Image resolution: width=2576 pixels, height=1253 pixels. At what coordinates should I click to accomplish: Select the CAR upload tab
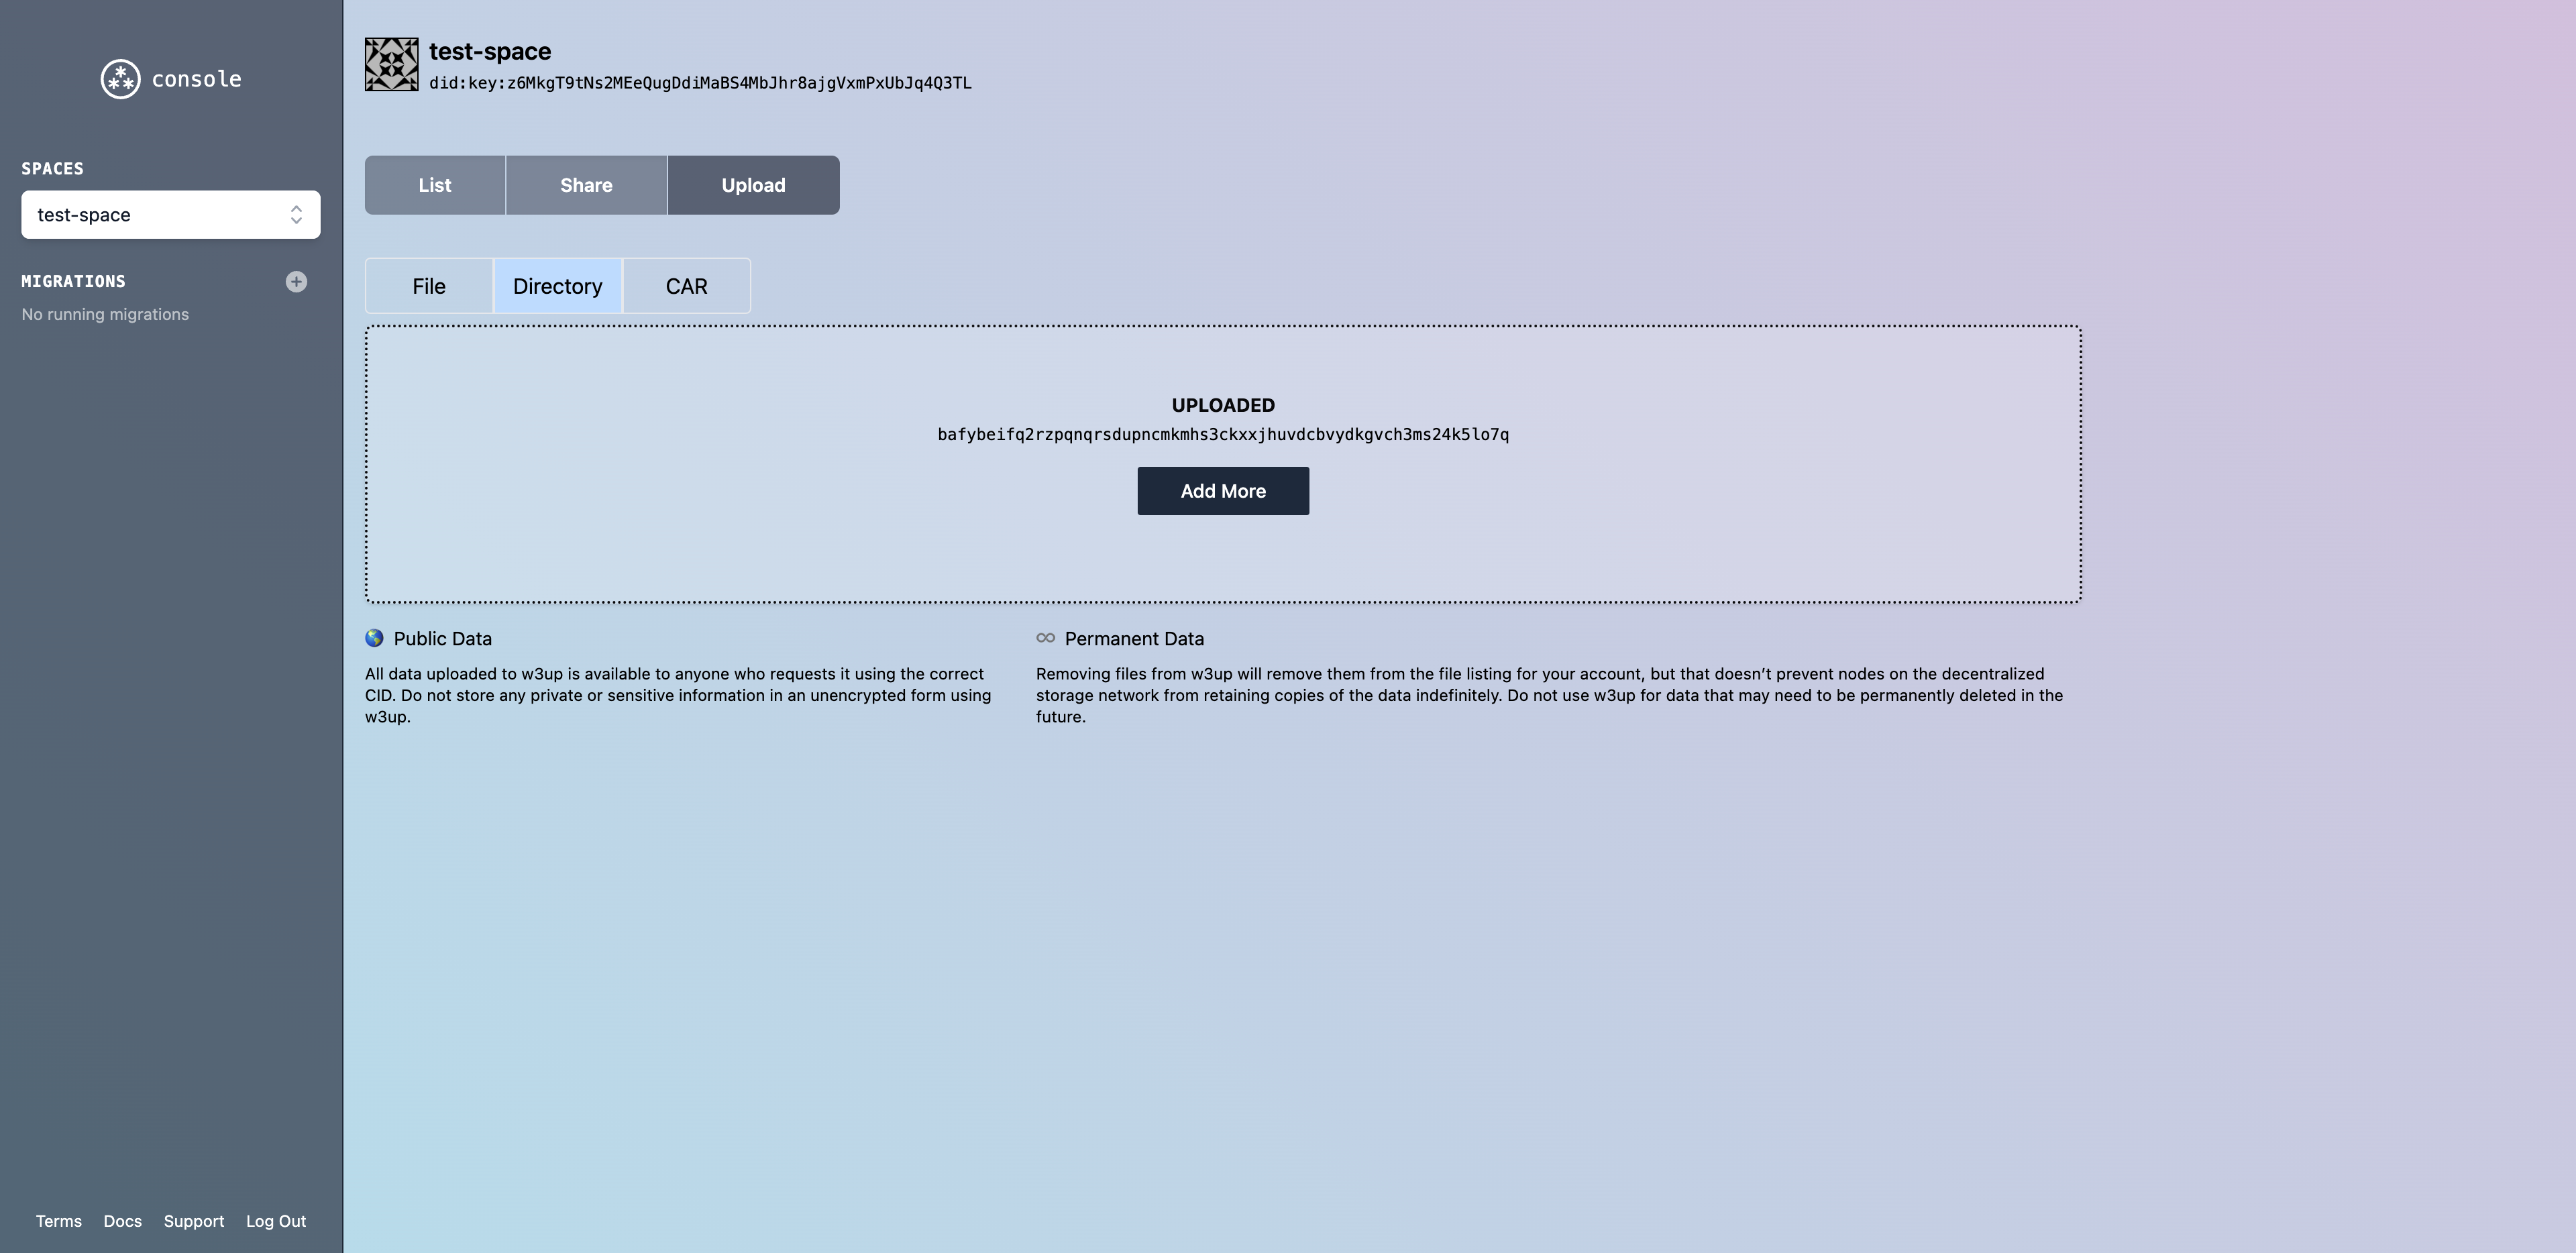click(x=687, y=286)
